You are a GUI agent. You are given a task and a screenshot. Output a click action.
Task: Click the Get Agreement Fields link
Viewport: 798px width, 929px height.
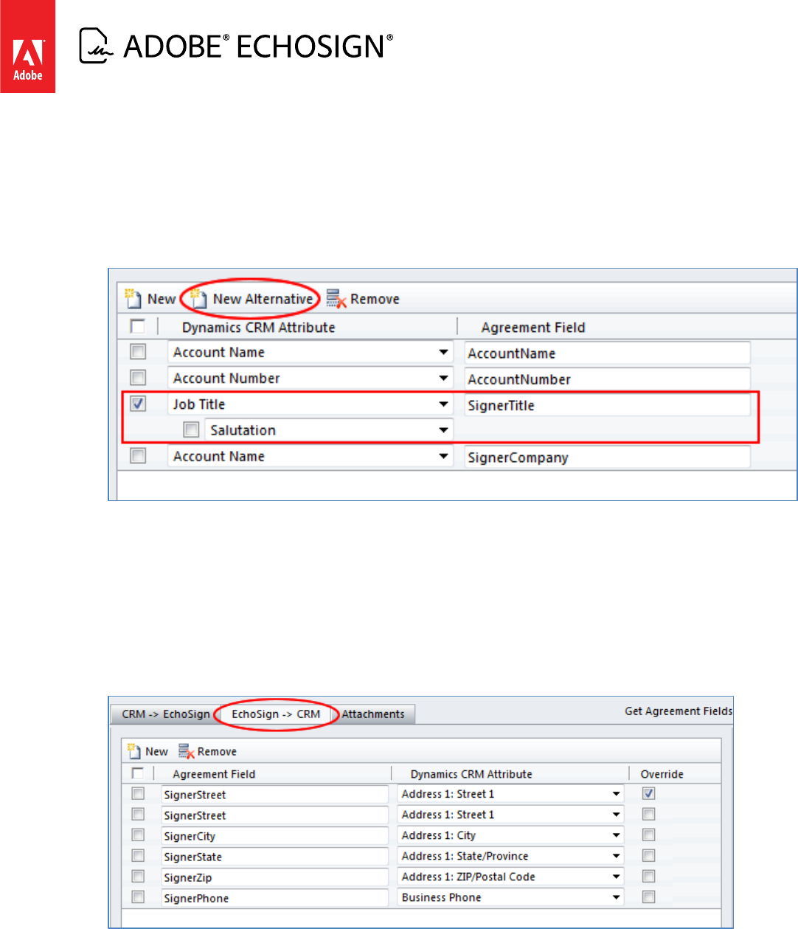(679, 711)
